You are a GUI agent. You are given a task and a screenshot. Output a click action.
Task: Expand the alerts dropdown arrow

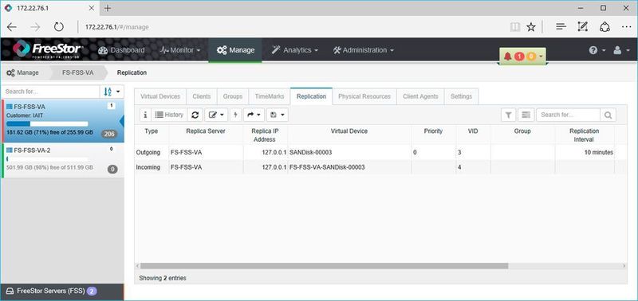tap(541, 57)
